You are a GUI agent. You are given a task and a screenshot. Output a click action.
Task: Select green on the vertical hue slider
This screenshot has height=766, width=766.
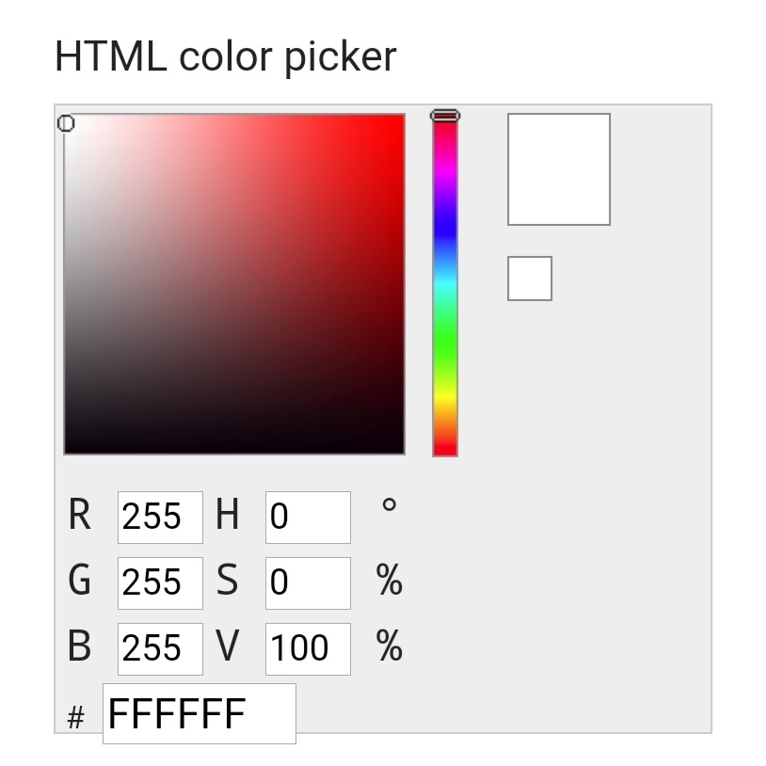click(445, 343)
